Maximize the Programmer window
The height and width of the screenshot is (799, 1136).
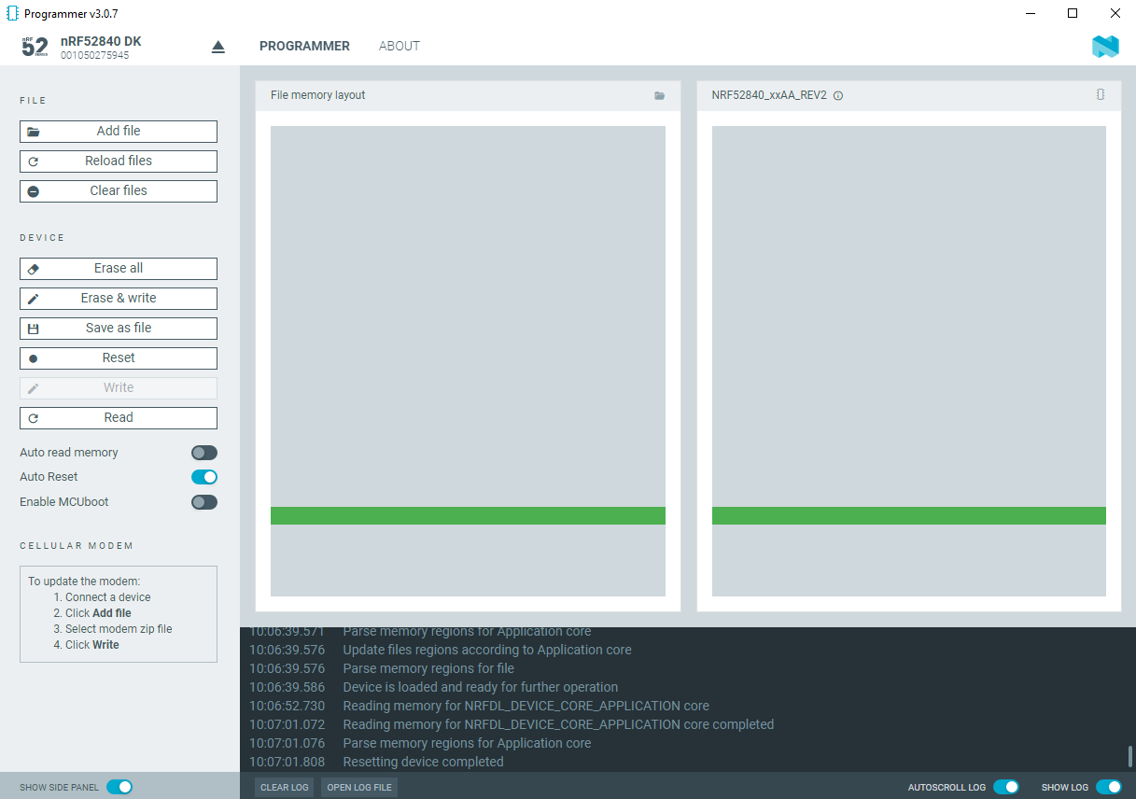pyautogui.click(x=1073, y=13)
